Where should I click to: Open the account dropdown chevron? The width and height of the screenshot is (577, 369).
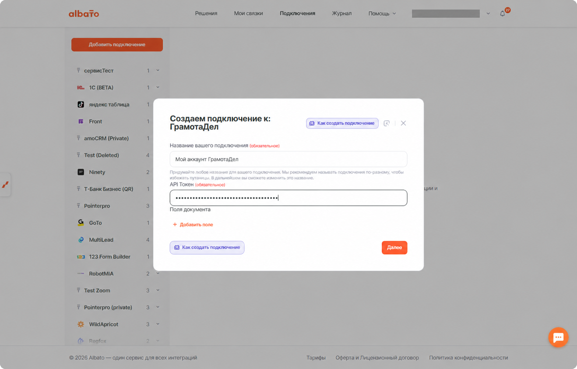pyautogui.click(x=488, y=14)
